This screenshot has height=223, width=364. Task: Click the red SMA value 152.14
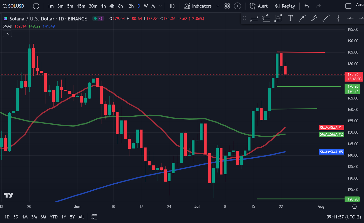pyautogui.click(x=20, y=26)
